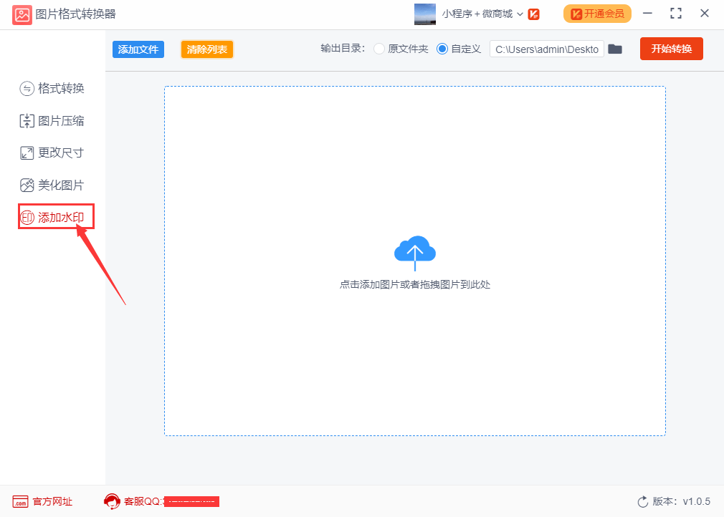Start conversion with 开始转换 button

(x=671, y=49)
